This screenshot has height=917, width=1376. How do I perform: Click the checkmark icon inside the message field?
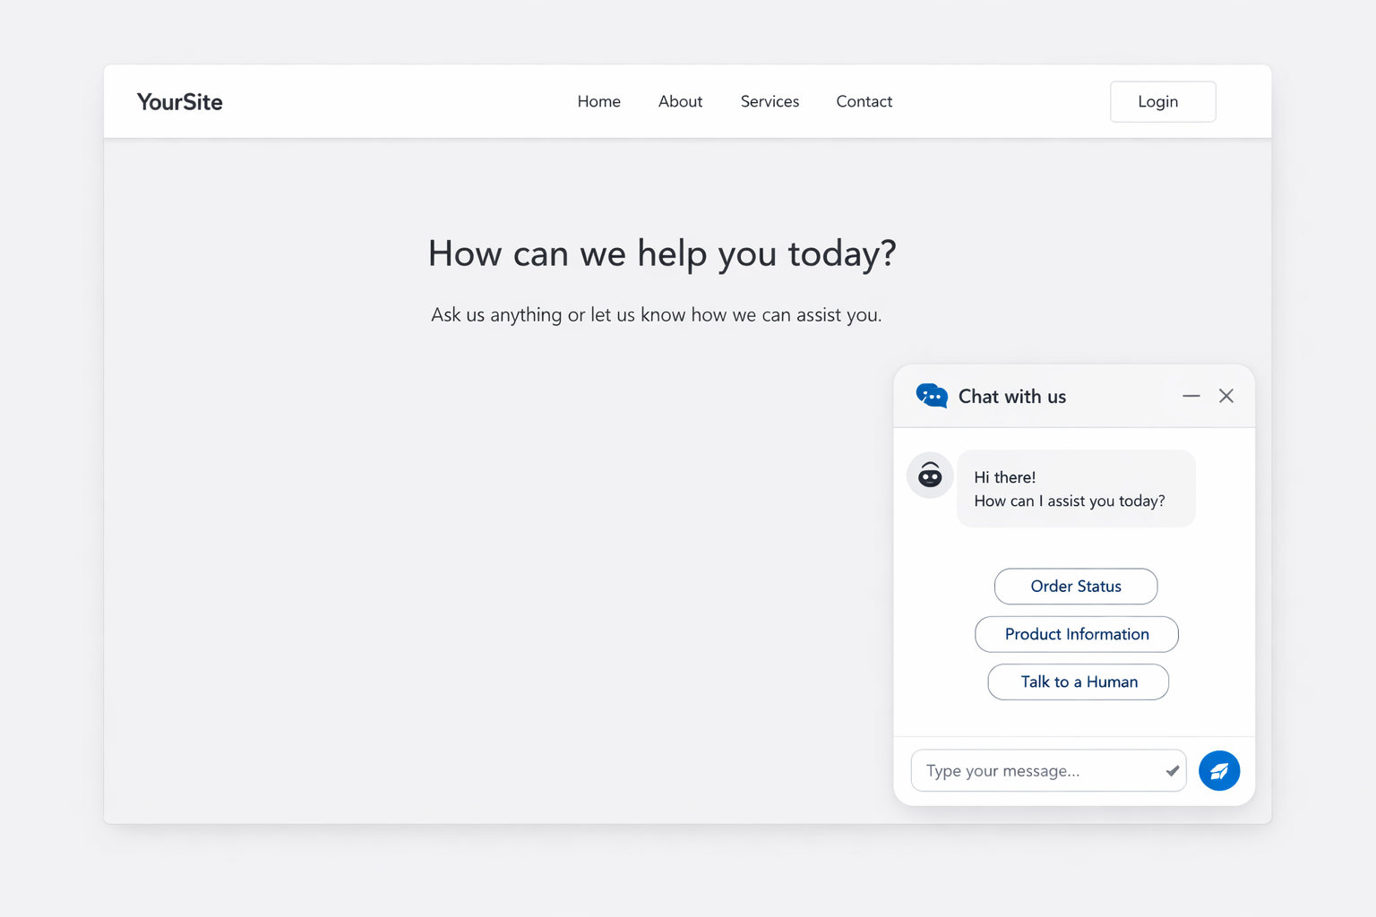tap(1172, 771)
